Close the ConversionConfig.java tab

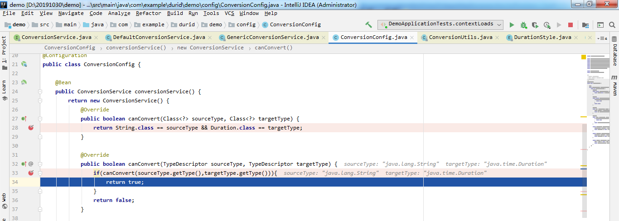point(411,38)
